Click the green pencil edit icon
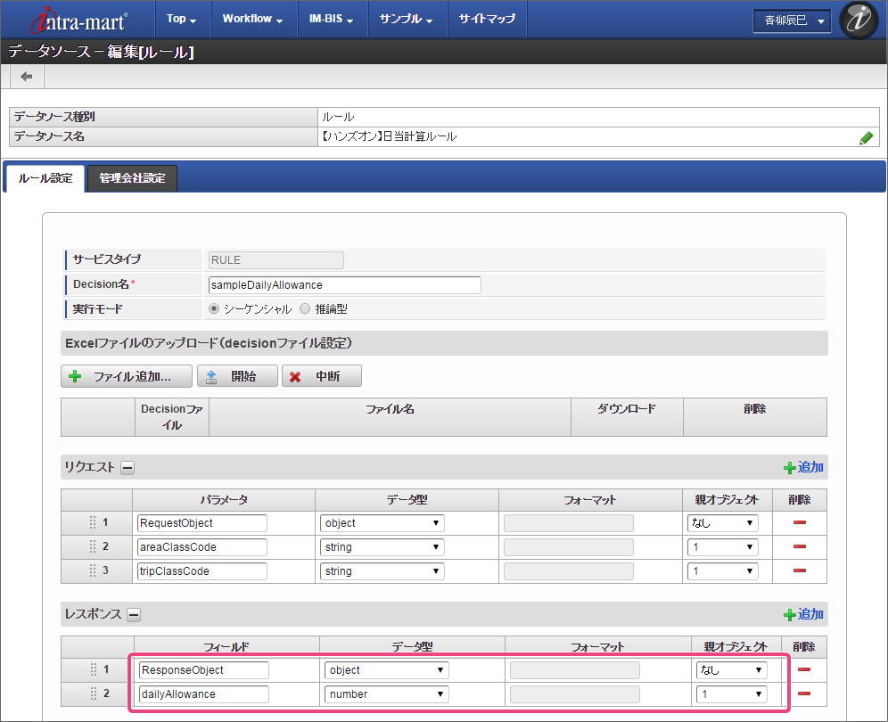 866,137
